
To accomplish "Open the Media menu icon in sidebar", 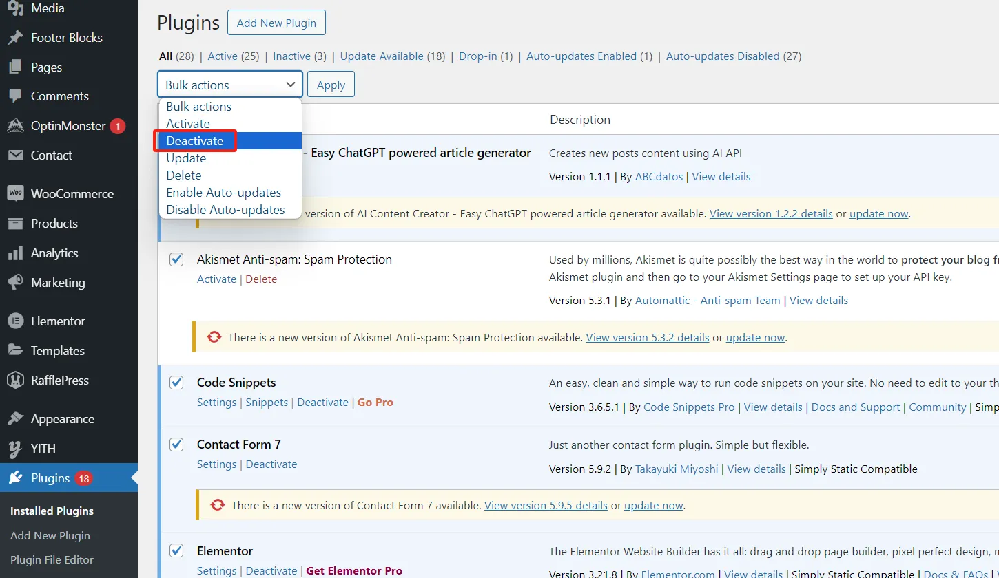I will [x=15, y=8].
